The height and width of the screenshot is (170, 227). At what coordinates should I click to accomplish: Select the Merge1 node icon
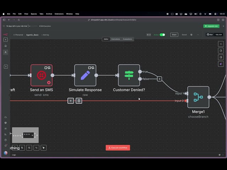(x=198, y=97)
